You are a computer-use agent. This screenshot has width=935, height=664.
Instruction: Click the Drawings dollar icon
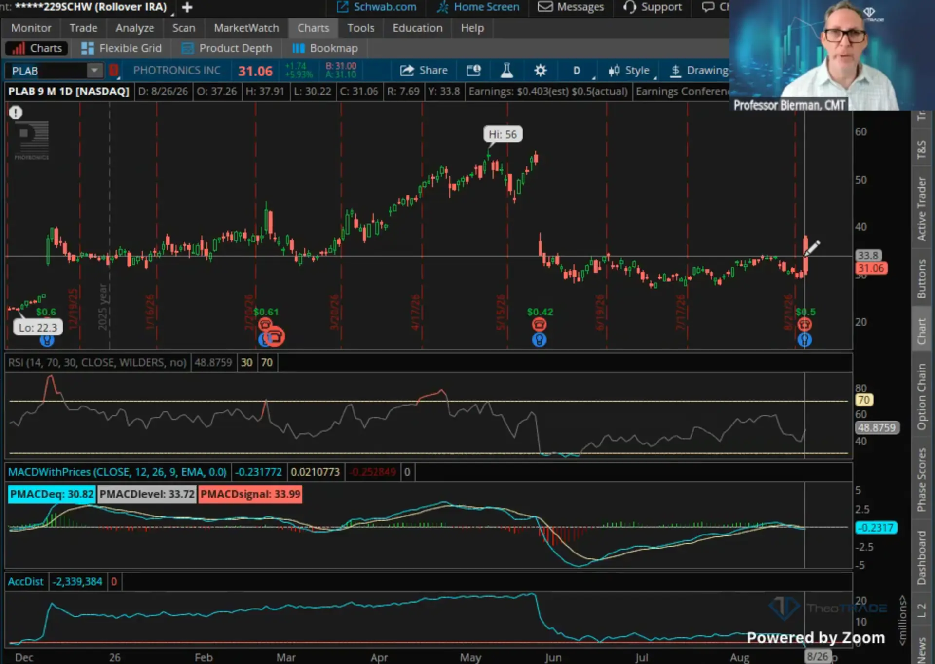(x=675, y=71)
